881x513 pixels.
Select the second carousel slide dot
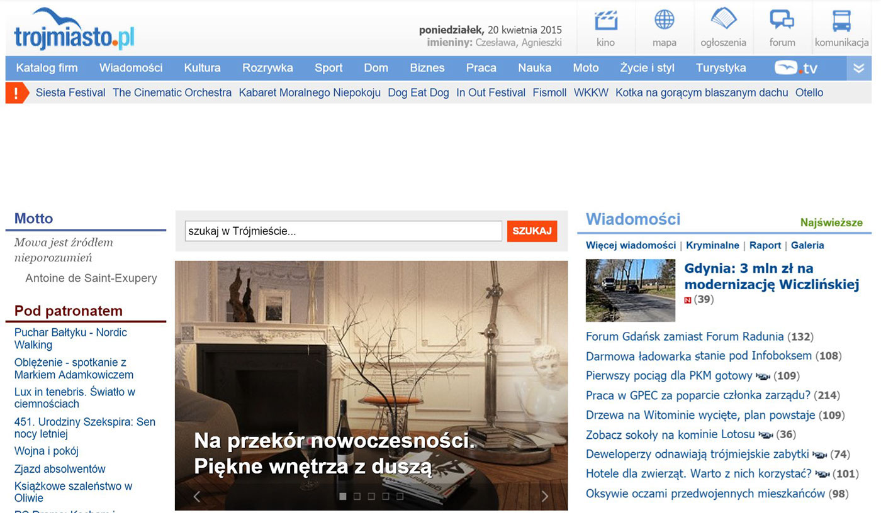(357, 496)
